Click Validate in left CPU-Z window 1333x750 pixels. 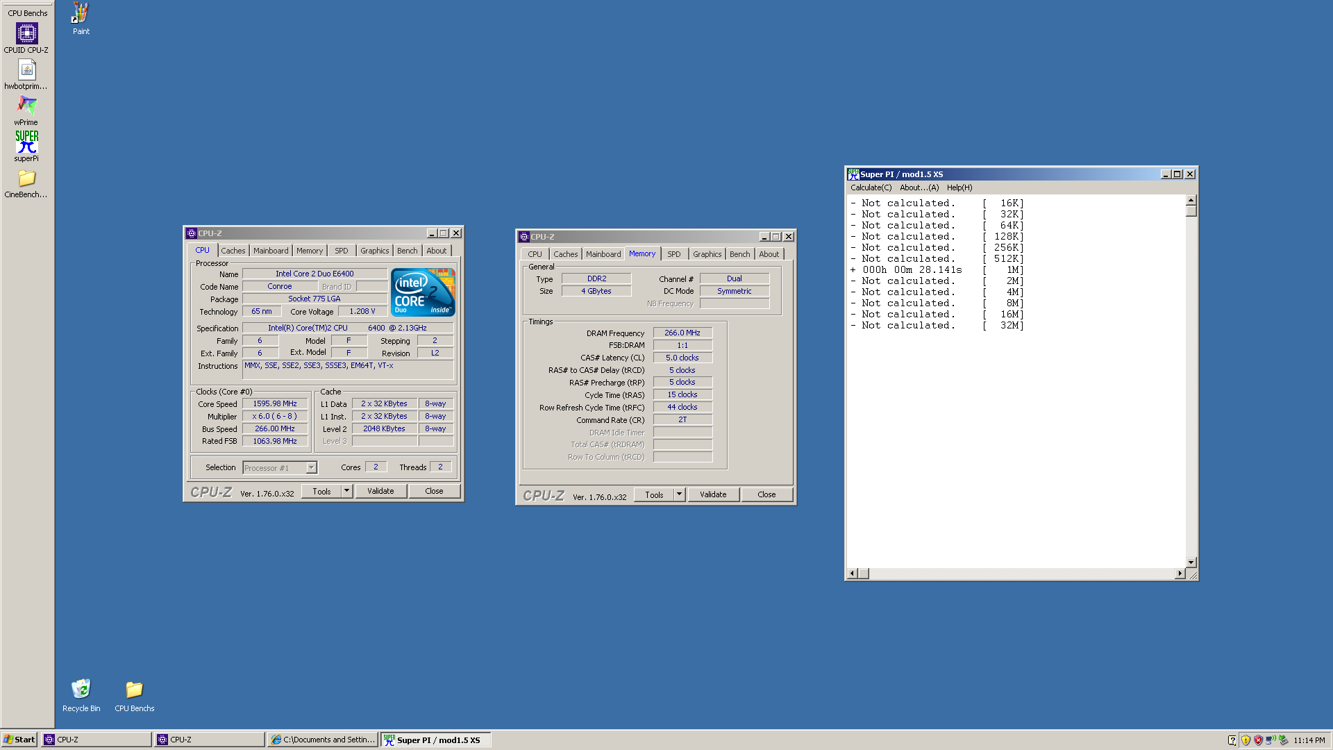pyautogui.click(x=380, y=491)
